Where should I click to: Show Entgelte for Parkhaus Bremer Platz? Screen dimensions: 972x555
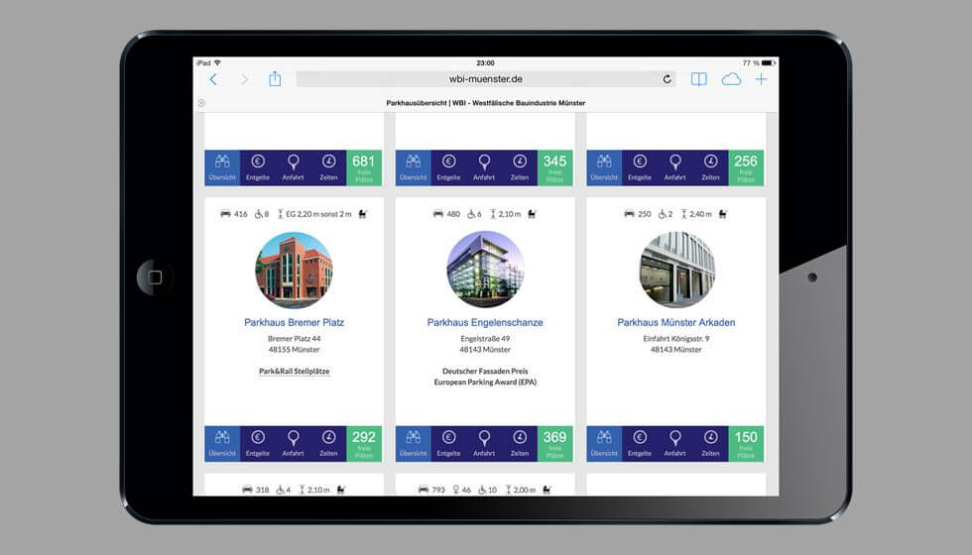[258, 444]
